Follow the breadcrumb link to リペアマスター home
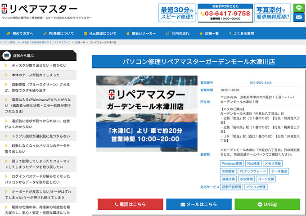Screen dimensions: 306x216 point(35,42)
